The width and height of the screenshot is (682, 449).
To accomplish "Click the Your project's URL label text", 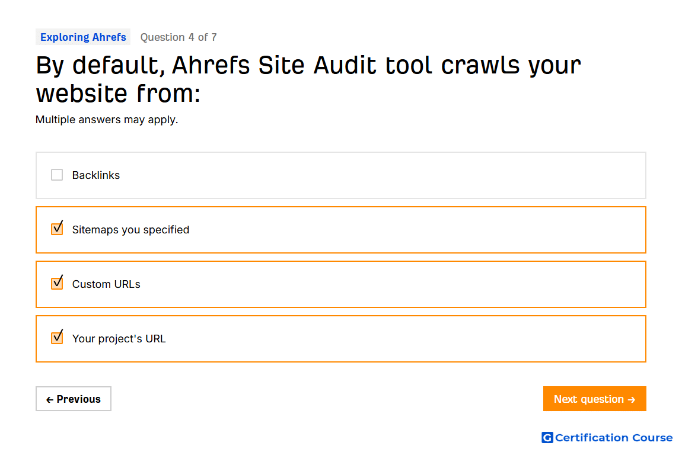I will tap(119, 339).
